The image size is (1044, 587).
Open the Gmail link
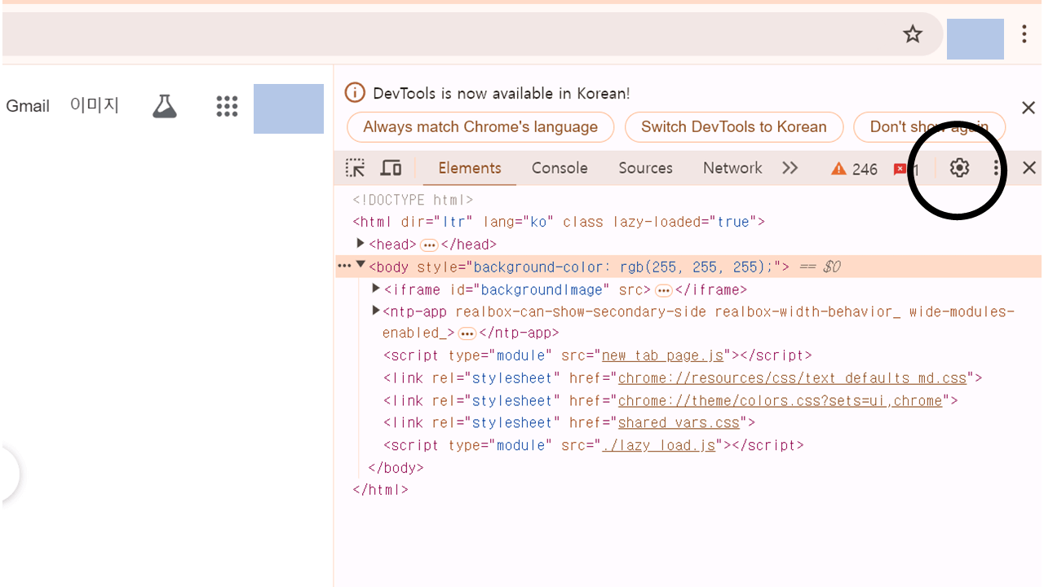(x=28, y=106)
